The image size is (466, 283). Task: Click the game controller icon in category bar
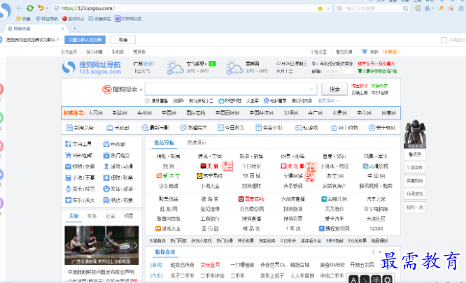298,128
